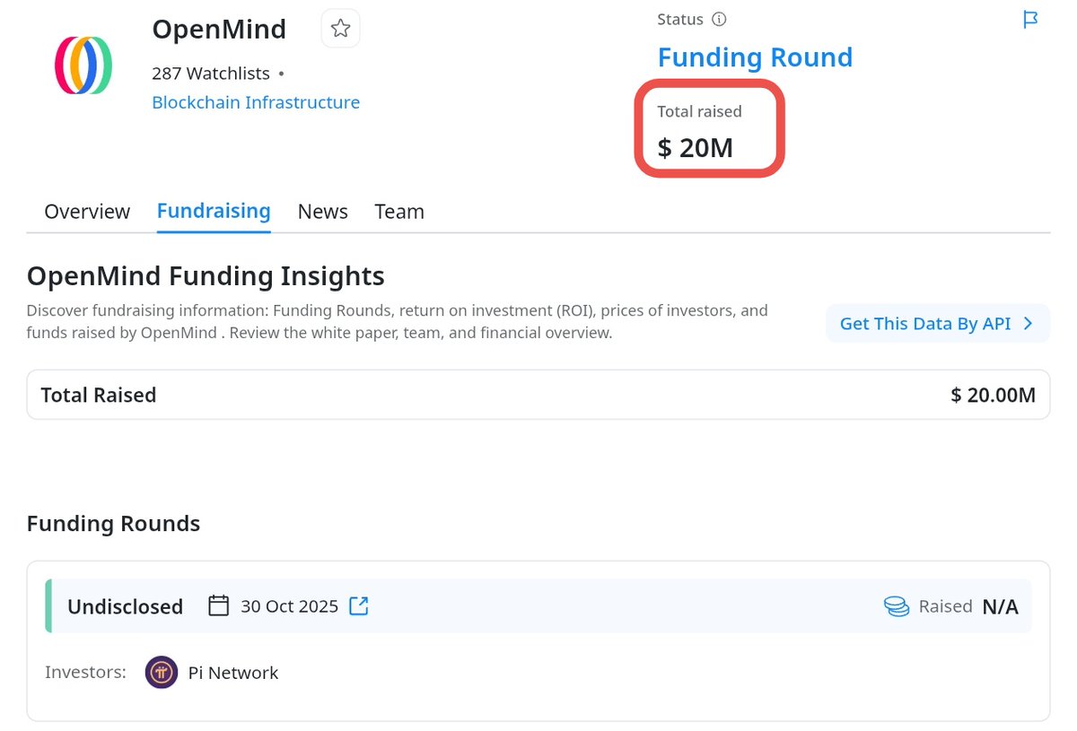This screenshot has height=731, width=1077.
Task: Click the Pi Network investor name
Action: point(233,673)
